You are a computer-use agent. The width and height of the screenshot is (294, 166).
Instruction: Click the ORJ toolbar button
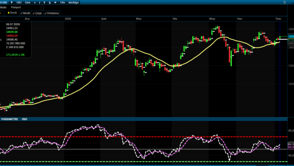click(19, 3)
